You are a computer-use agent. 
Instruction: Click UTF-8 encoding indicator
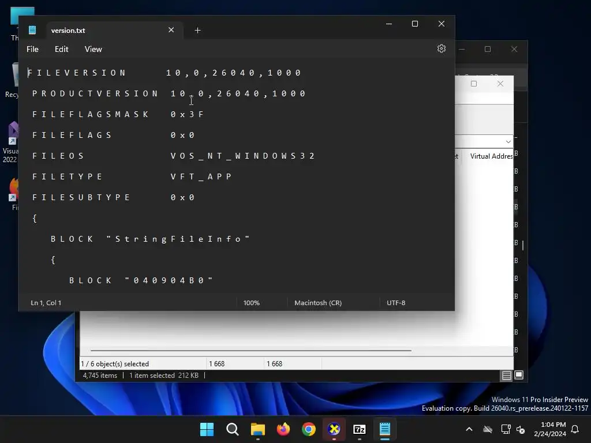[x=396, y=303]
